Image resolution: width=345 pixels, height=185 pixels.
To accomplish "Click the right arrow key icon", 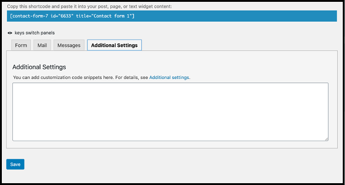I will pos(11,33).
